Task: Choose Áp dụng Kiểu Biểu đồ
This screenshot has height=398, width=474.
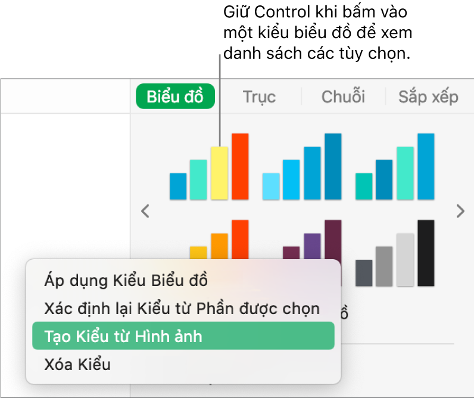Action: [x=126, y=280]
